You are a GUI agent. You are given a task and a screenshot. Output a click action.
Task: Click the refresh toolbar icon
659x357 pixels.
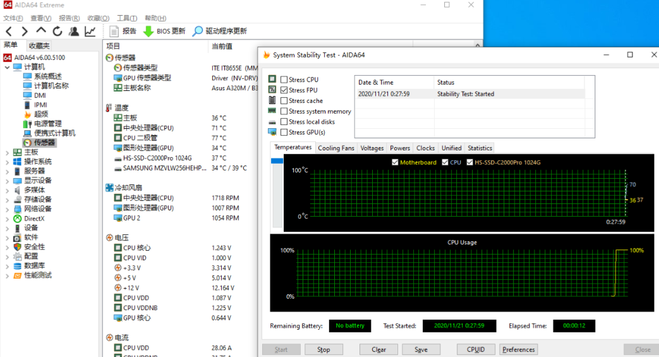57,31
